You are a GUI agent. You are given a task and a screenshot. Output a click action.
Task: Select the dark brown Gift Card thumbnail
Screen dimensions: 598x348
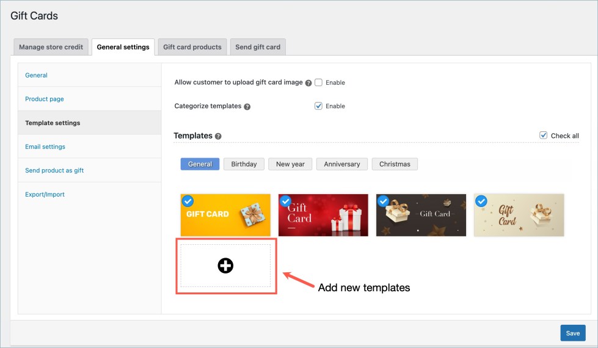[x=421, y=215]
